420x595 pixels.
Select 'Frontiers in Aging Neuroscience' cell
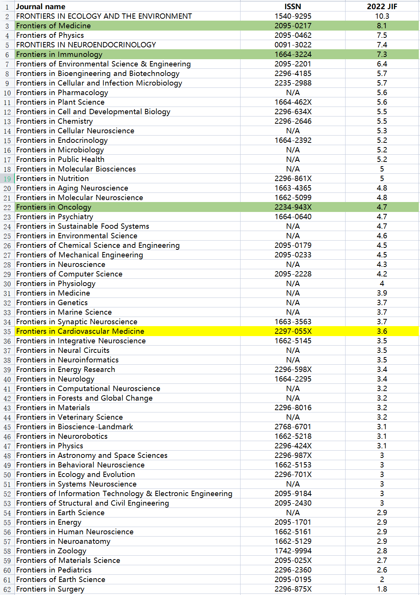[128, 188]
